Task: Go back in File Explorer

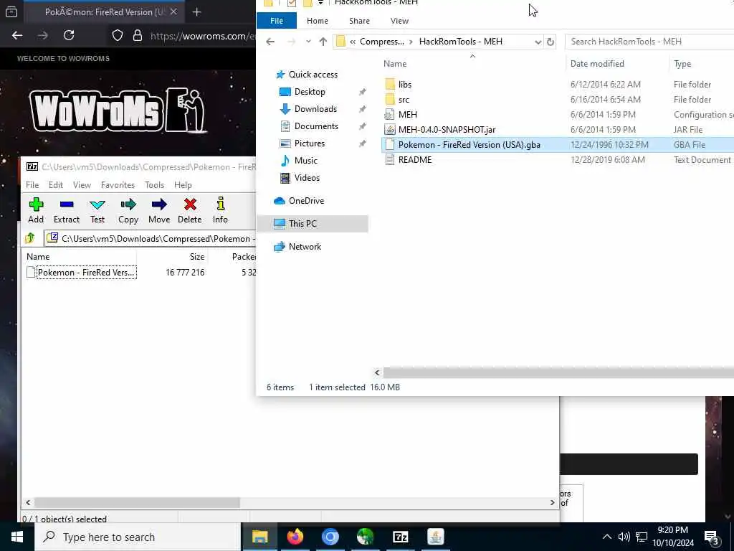Action: pyautogui.click(x=270, y=42)
